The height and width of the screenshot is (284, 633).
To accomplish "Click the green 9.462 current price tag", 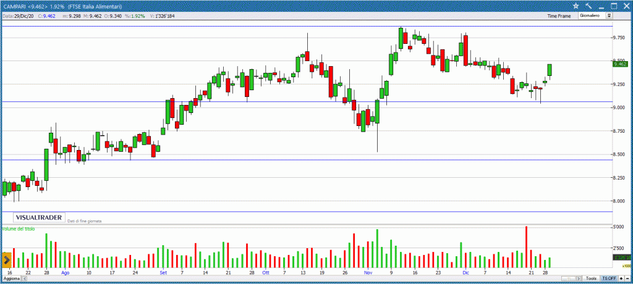I will 620,64.
